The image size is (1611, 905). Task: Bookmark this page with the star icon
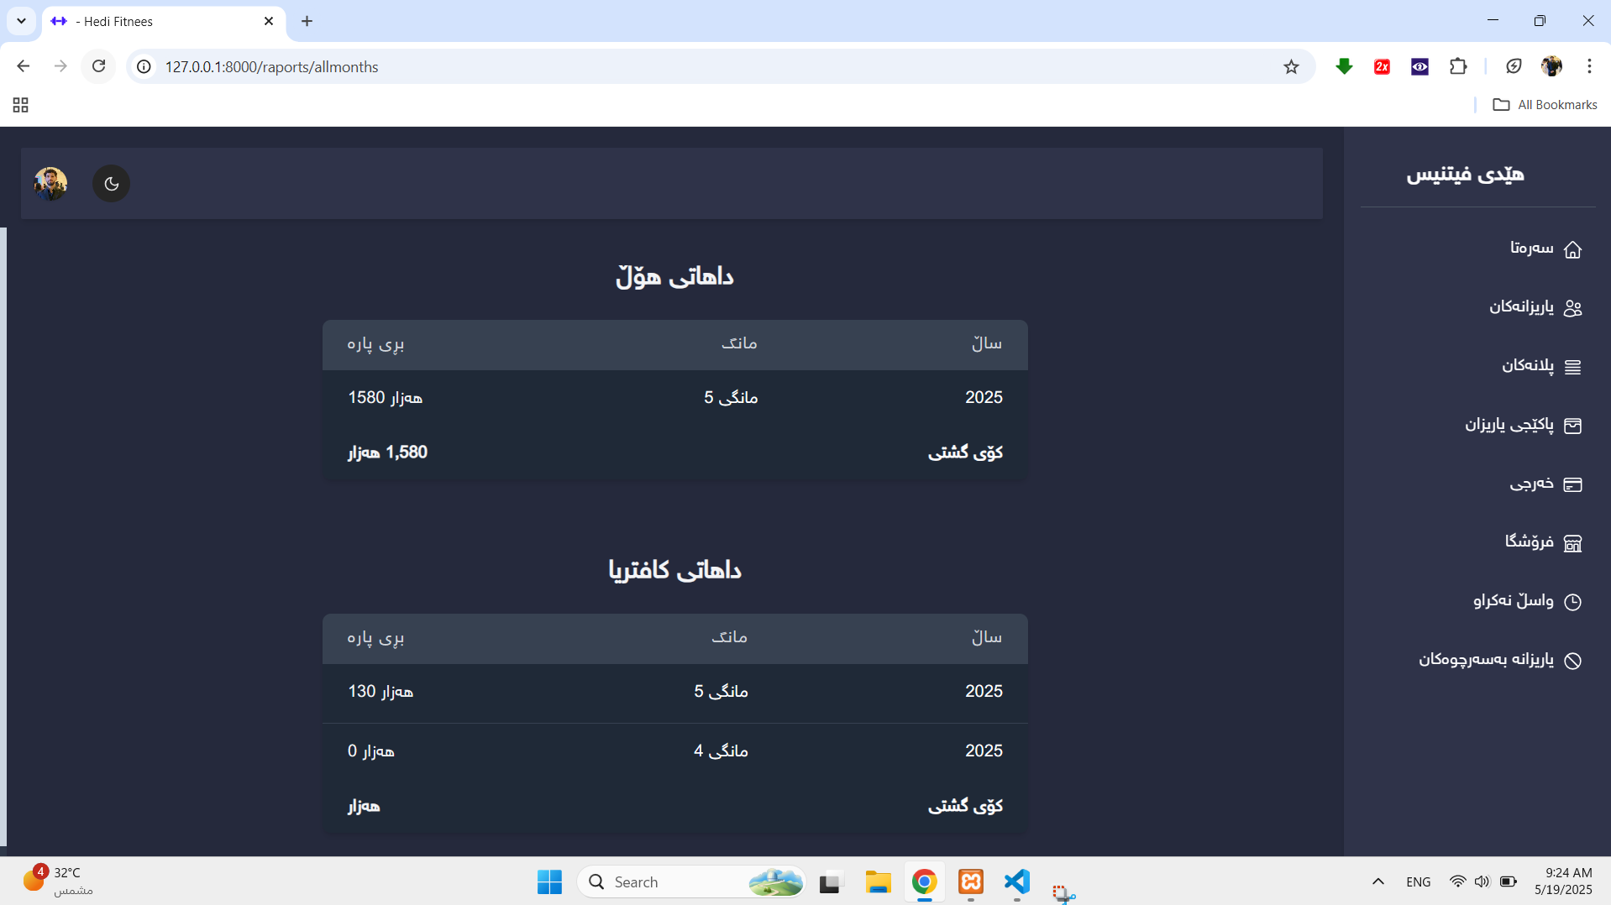[1291, 67]
